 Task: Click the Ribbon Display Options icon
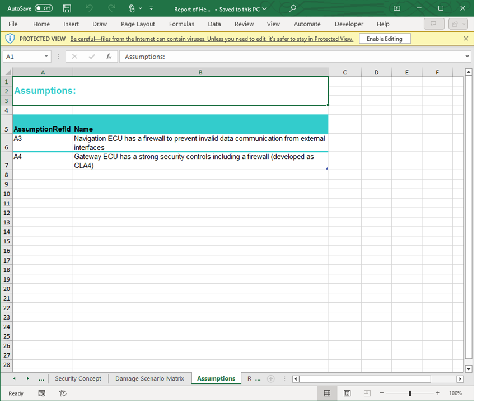397,8
